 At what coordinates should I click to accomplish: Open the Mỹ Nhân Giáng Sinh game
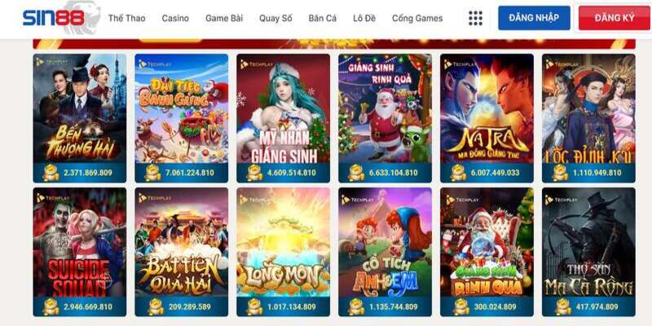pyautogui.click(x=283, y=118)
